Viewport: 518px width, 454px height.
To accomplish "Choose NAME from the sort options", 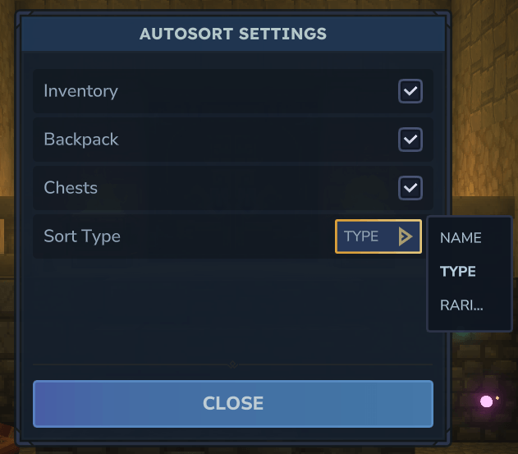I will pos(461,238).
